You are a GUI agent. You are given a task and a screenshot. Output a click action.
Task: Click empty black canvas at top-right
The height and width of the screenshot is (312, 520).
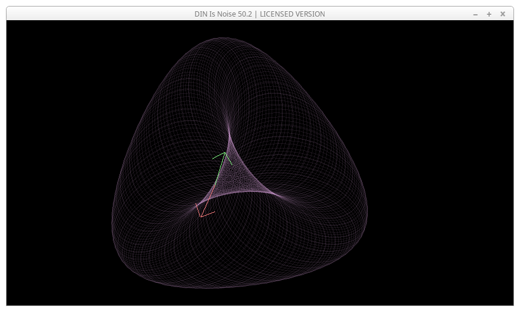464,53
